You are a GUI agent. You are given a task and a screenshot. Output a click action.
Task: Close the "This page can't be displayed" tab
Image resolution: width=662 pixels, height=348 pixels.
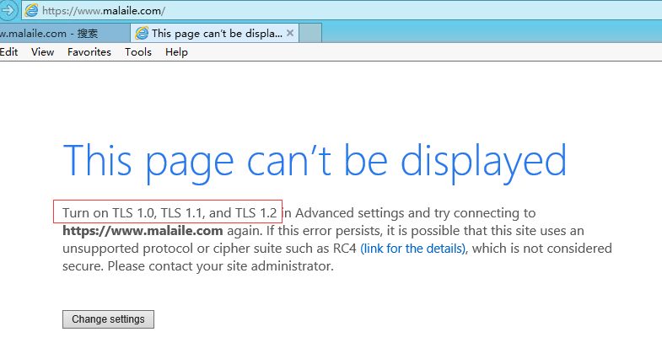[x=290, y=33]
